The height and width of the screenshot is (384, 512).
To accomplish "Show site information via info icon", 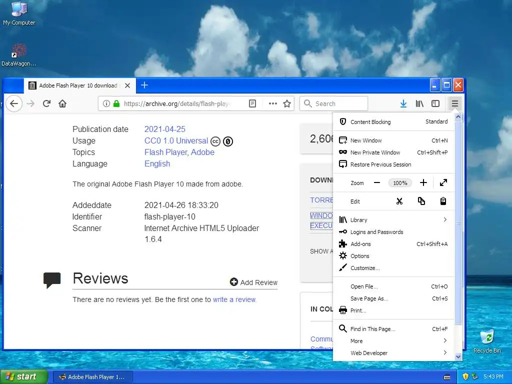I will 106,104.
